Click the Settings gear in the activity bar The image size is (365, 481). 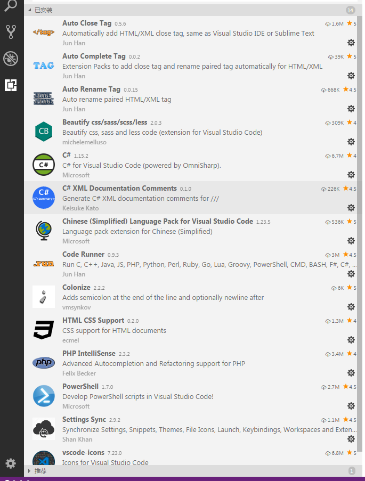[x=11, y=464]
